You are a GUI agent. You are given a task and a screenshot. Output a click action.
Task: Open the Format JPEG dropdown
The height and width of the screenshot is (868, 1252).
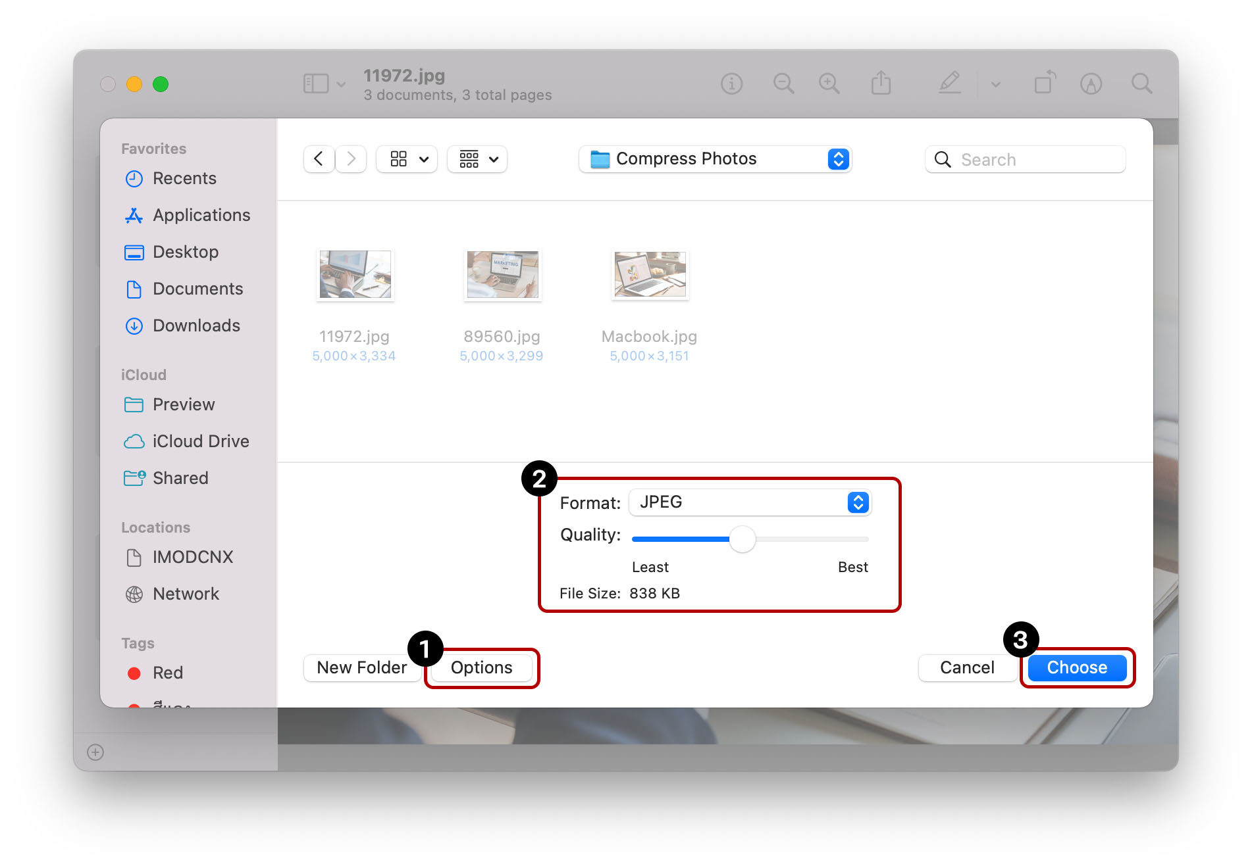pyautogui.click(x=750, y=503)
